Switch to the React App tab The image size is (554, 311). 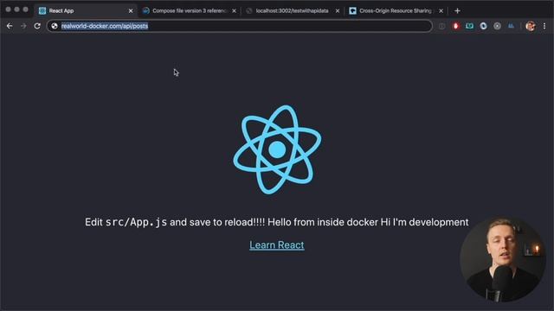pos(86,11)
